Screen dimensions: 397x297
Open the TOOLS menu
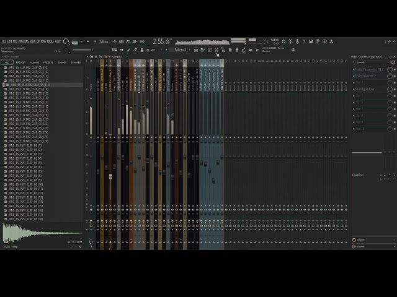[x=51, y=41]
